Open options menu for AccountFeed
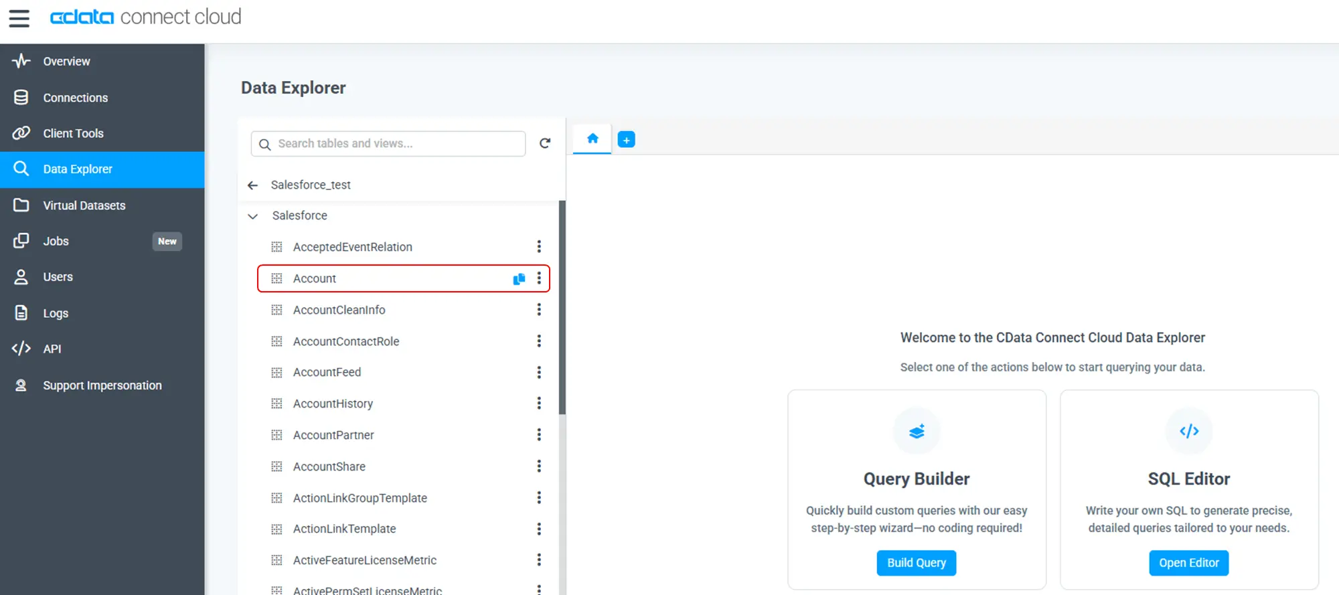The width and height of the screenshot is (1339, 595). 539,372
